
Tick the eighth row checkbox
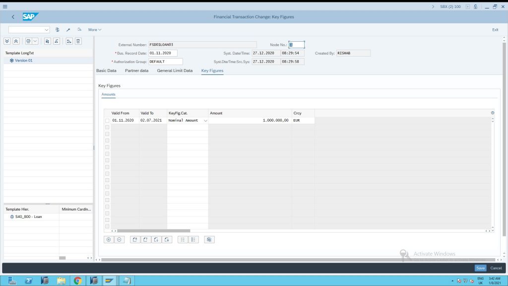click(x=107, y=167)
